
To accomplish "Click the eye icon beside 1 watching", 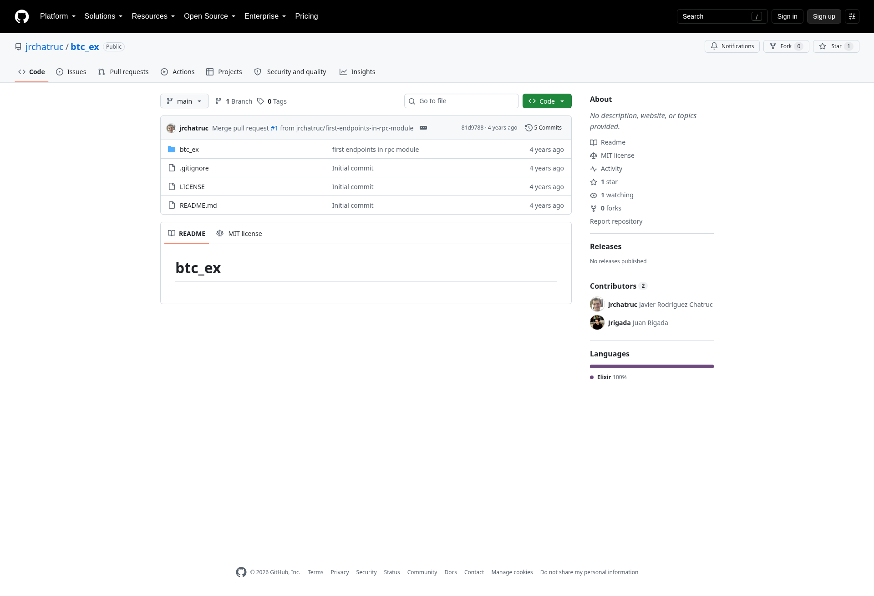I will pos(594,195).
